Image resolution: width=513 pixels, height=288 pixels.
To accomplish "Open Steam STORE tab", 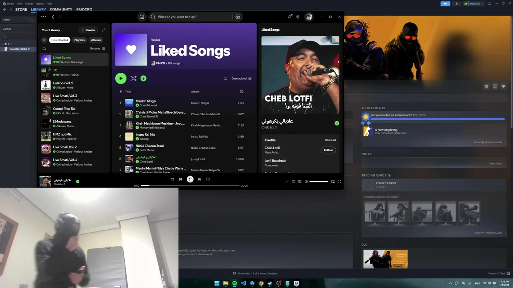I will click(21, 9).
